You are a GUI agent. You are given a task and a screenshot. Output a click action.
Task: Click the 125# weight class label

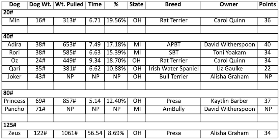(x=9, y=125)
